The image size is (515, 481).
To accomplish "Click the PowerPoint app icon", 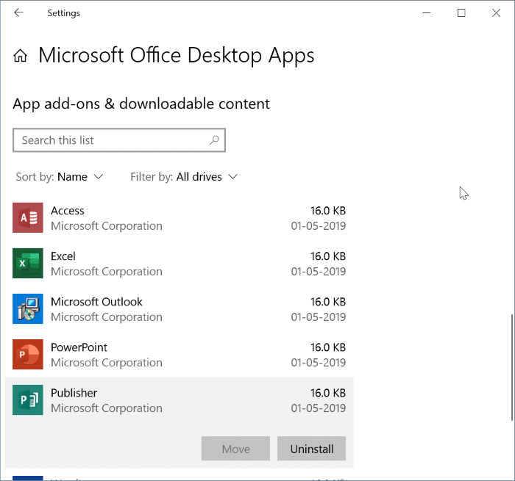I will 28,355.
